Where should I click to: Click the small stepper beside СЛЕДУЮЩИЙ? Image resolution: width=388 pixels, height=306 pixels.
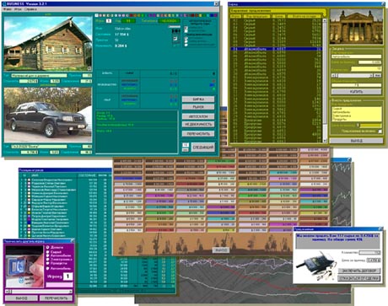click(x=186, y=148)
